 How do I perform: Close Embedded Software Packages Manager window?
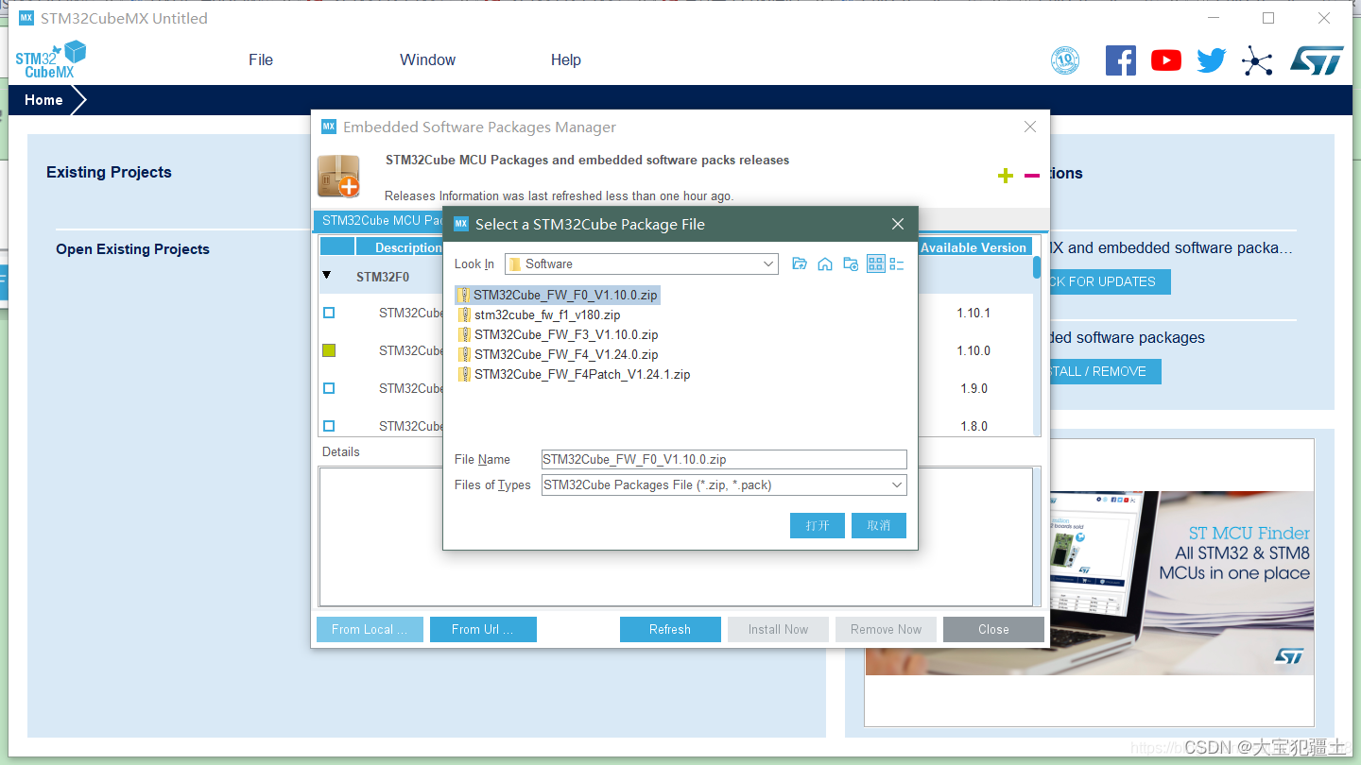coord(1030,127)
